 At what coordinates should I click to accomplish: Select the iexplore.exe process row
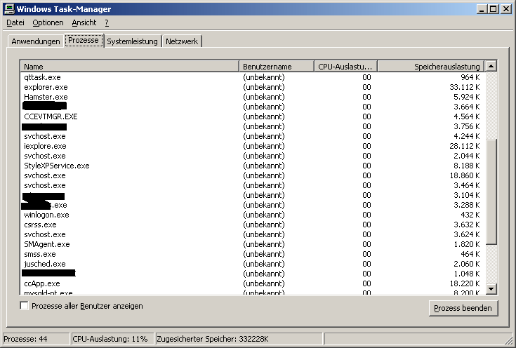tap(44, 146)
